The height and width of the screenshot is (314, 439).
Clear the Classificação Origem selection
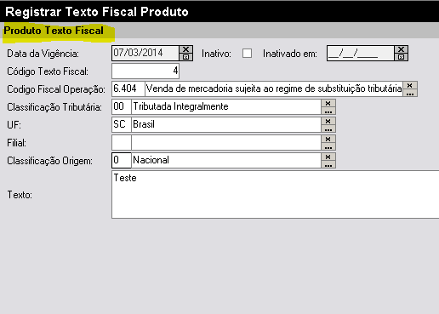[x=328, y=157]
